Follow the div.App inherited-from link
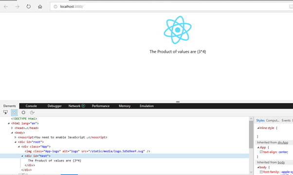 pos(283,143)
